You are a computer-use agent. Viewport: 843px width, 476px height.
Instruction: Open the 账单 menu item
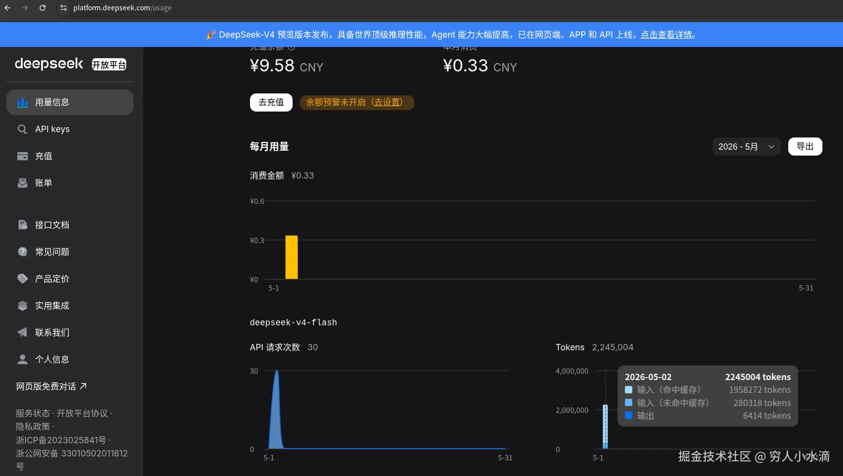click(70, 183)
